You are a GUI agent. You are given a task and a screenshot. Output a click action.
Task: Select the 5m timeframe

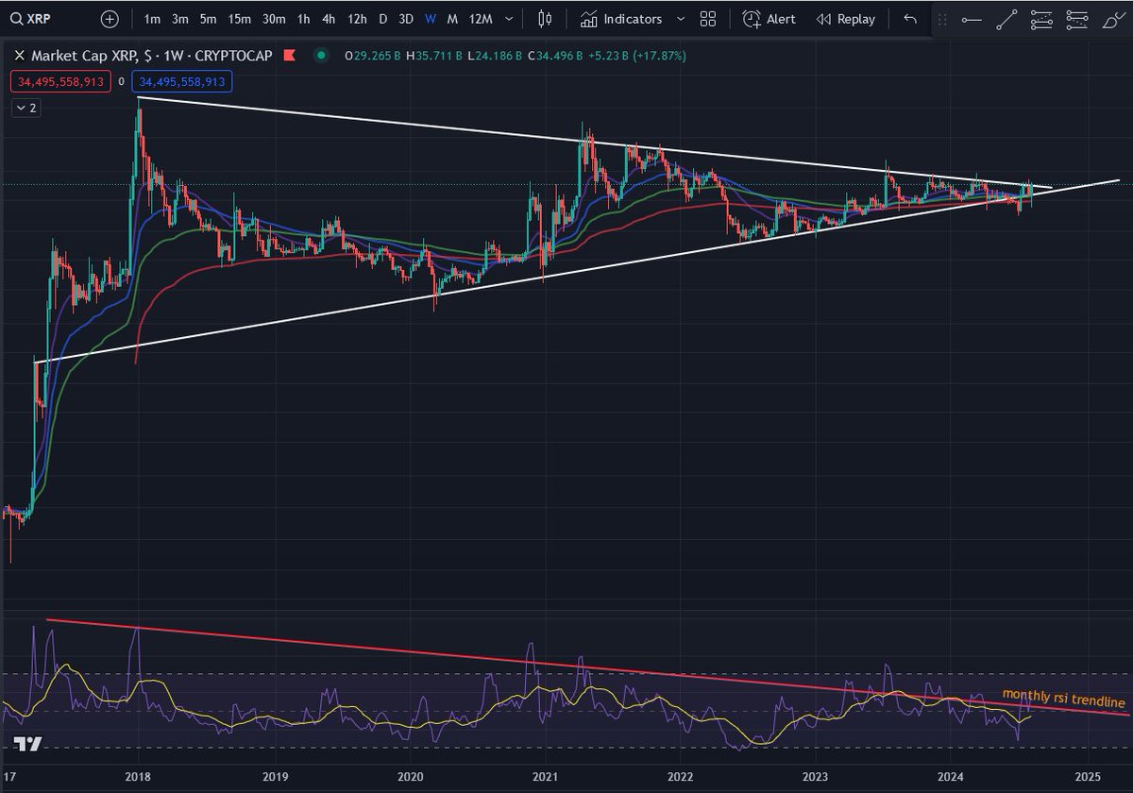[209, 19]
